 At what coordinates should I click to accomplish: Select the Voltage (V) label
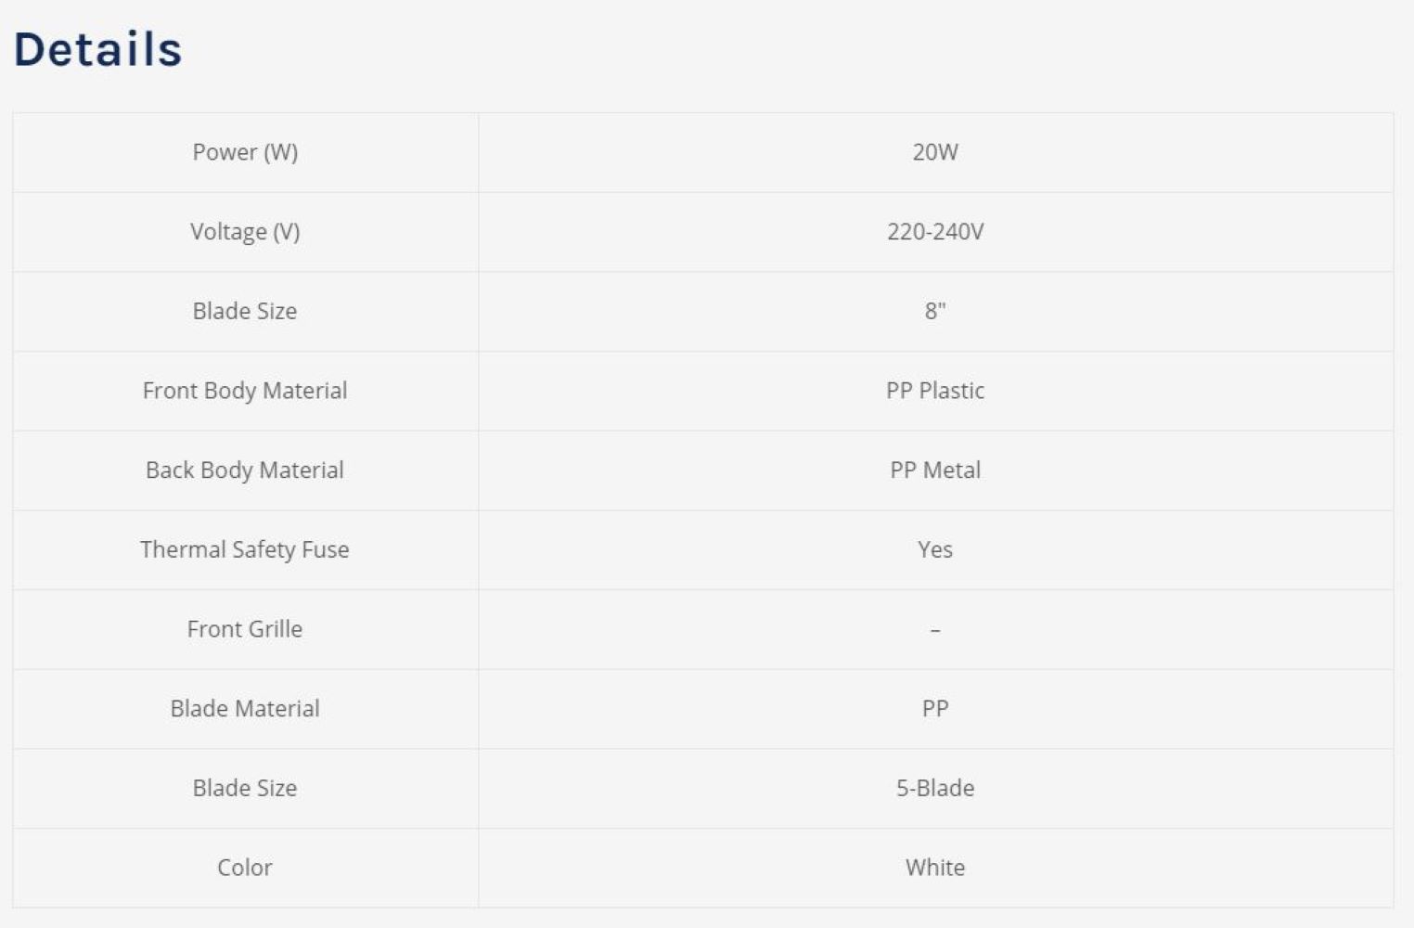point(245,232)
